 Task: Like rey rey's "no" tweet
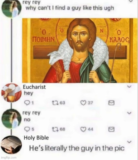click(83, 129)
